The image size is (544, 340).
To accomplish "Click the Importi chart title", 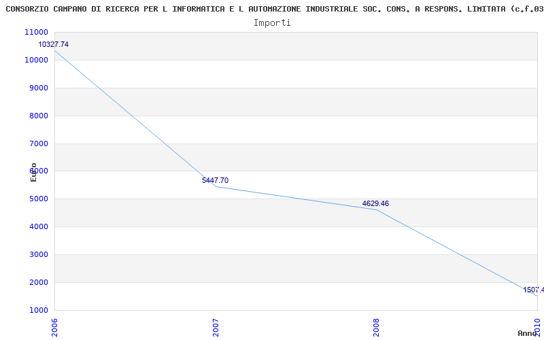I will point(272,23).
